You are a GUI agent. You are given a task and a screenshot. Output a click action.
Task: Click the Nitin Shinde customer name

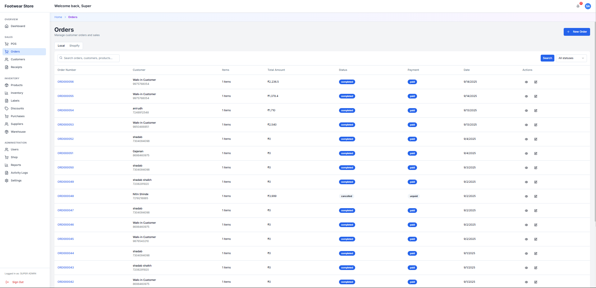click(140, 194)
